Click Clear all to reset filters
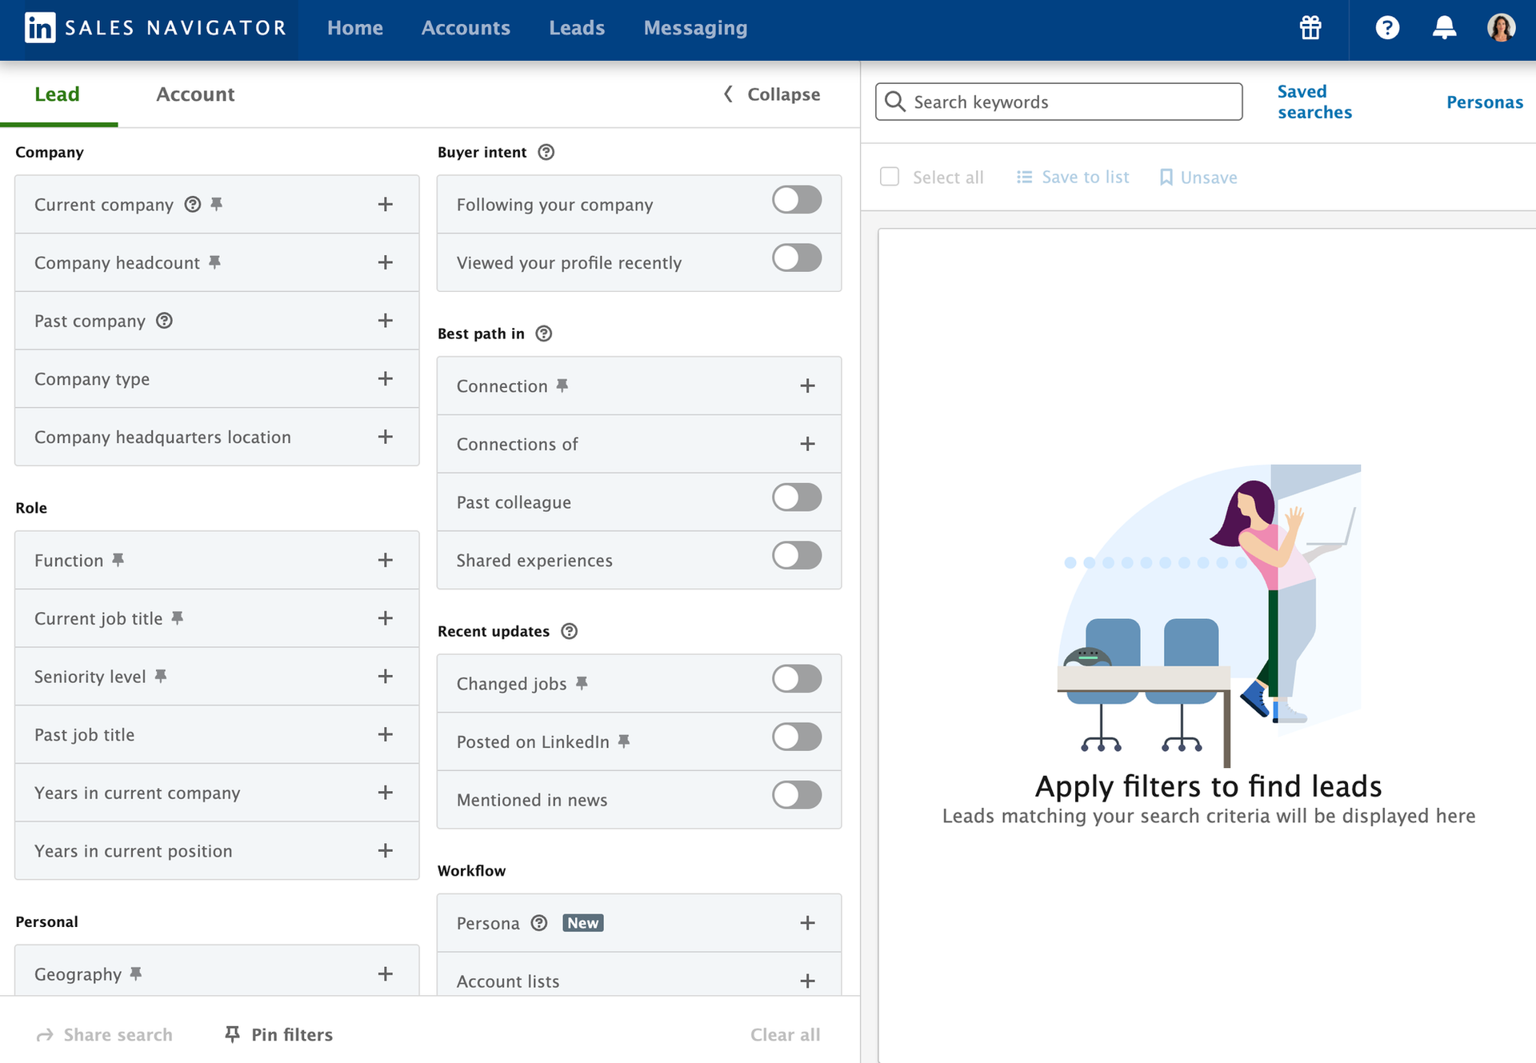Image resolution: width=1536 pixels, height=1063 pixels. 785,1034
